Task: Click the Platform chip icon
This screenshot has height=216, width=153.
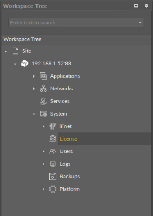Action: pyautogui.click(x=53, y=189)
